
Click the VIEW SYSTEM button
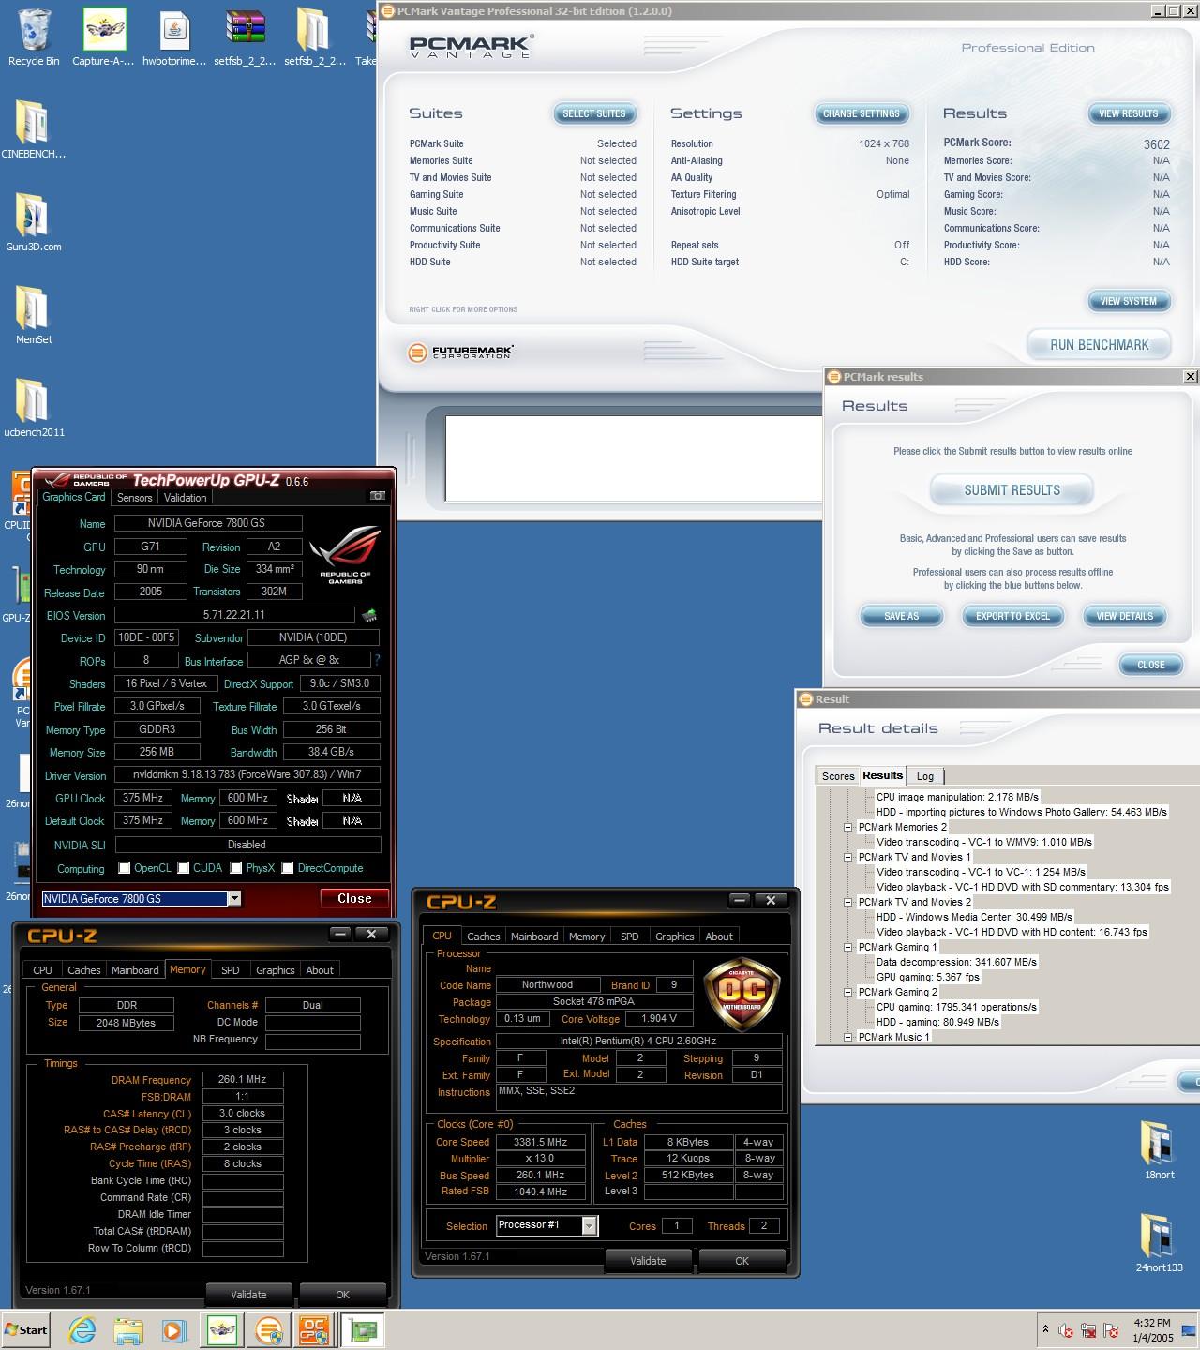coord(1129,301)
